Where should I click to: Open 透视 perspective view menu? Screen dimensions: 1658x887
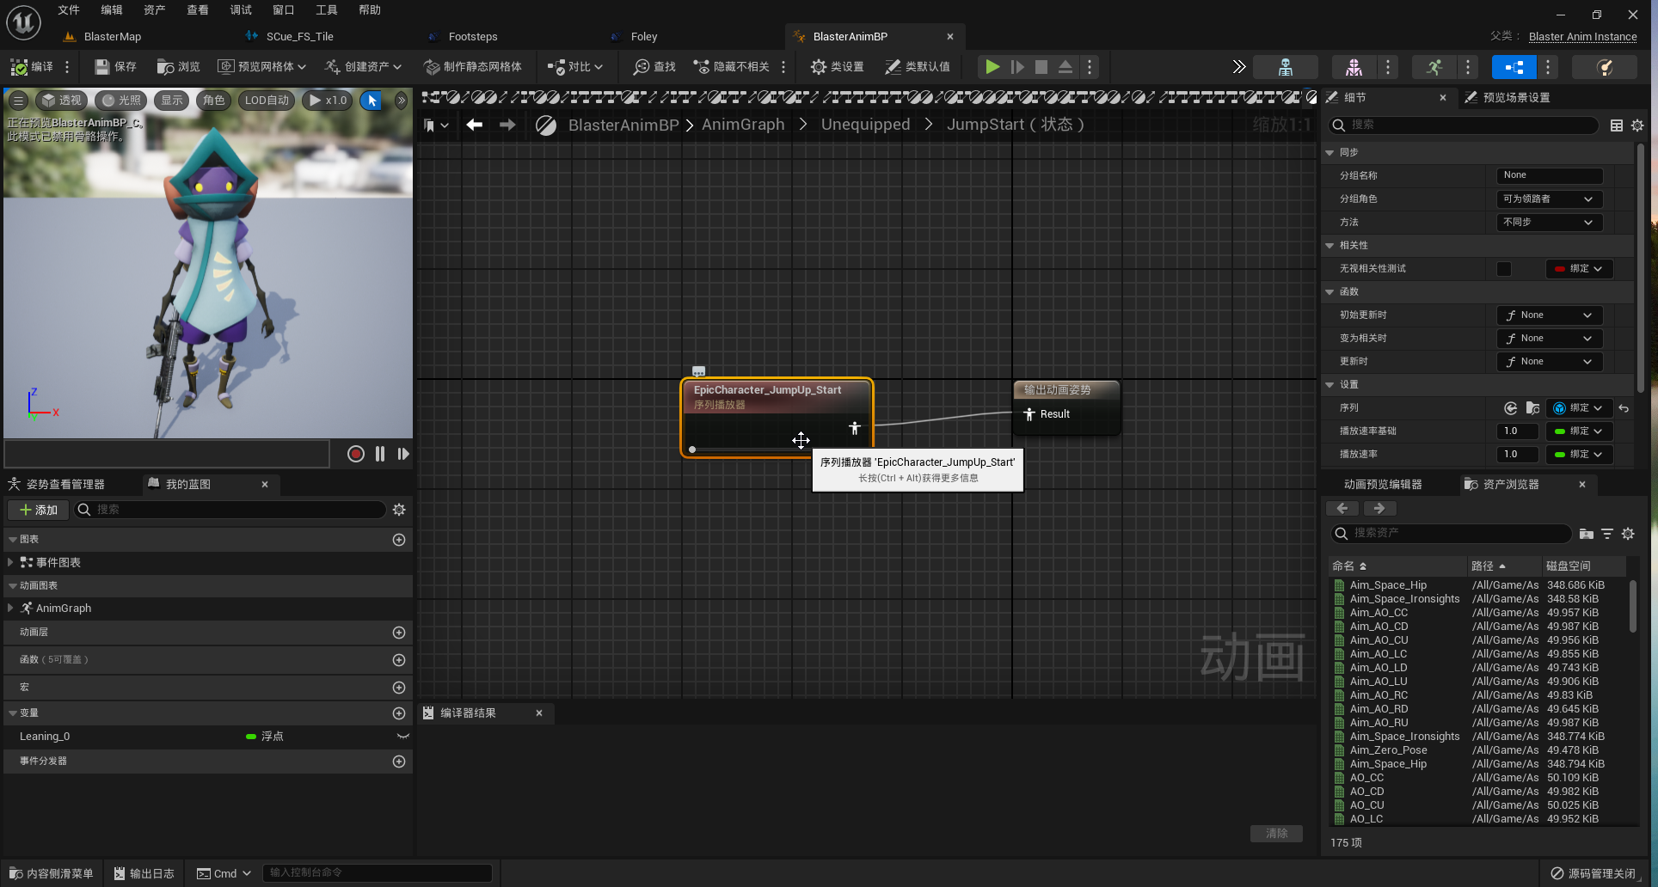61,101
